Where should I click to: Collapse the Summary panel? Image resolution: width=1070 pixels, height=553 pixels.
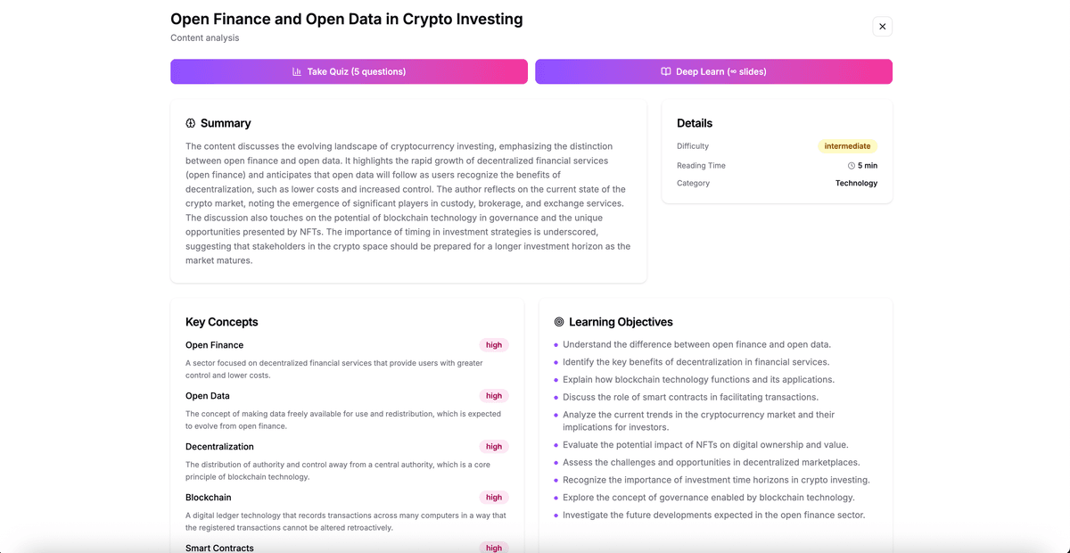(226, 123)
